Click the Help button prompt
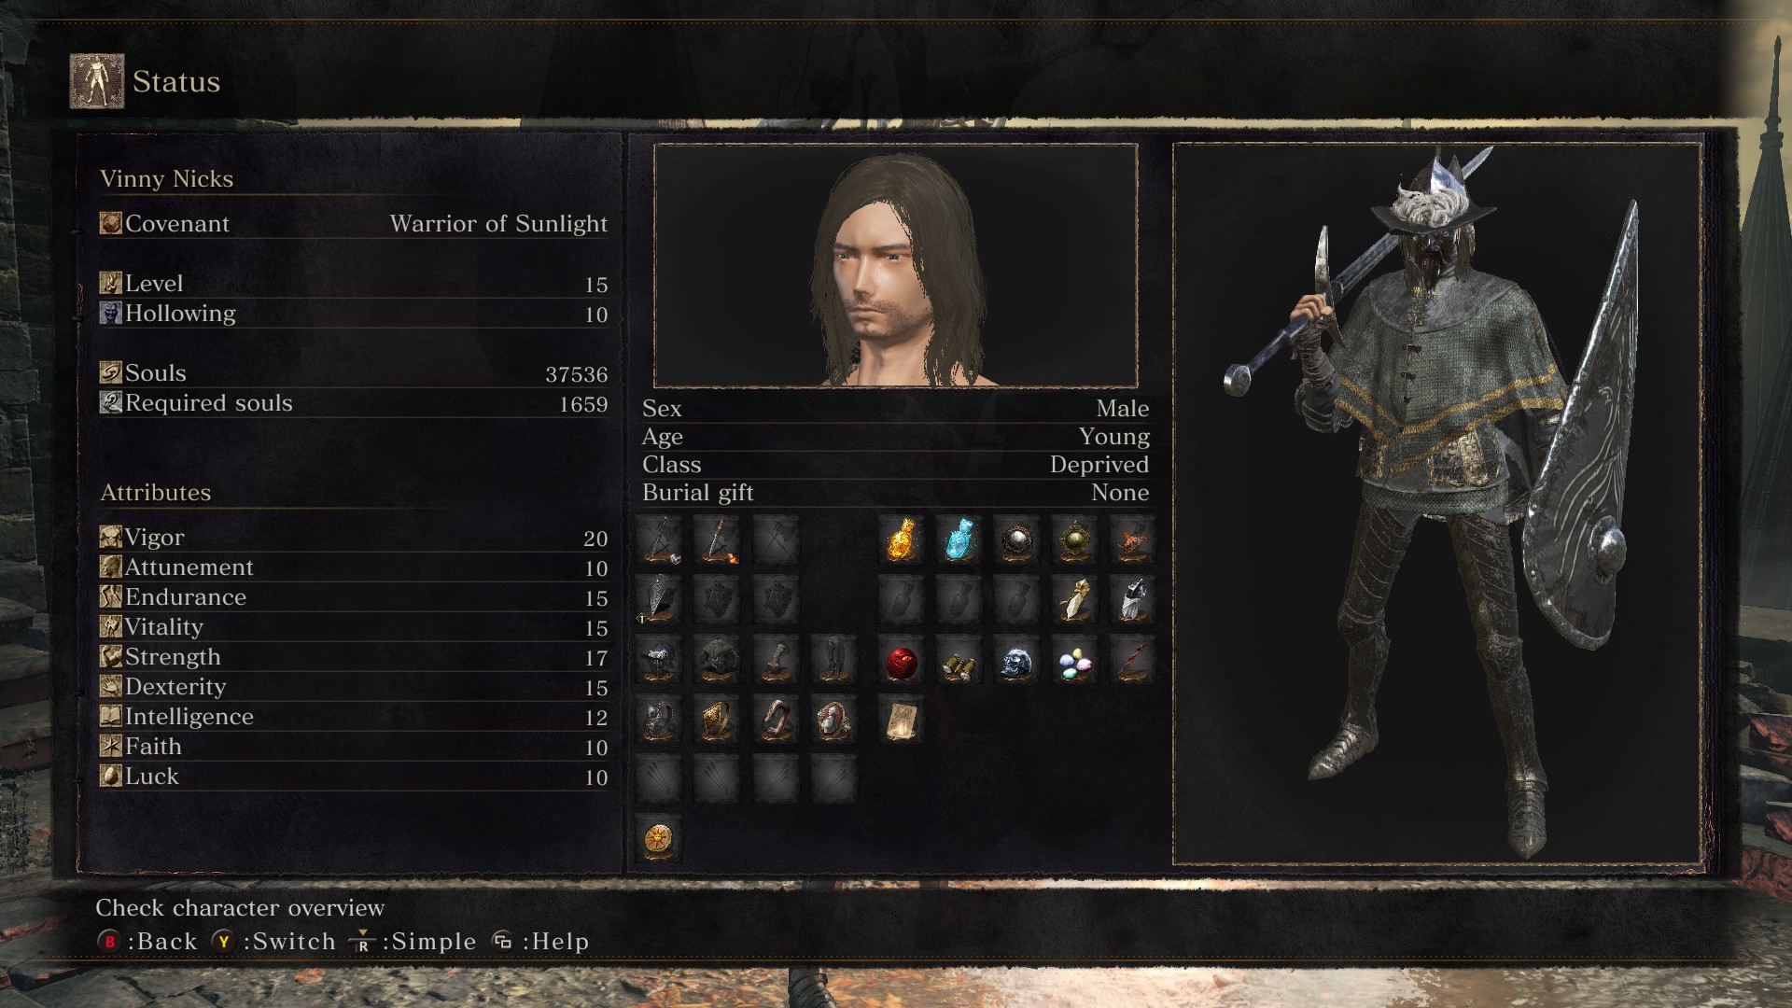The image size is (1792, 1008). [x=540, y=941]
